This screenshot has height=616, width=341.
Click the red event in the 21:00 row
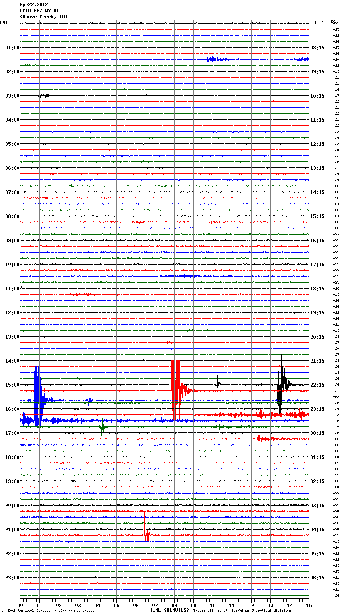[146, 527]
